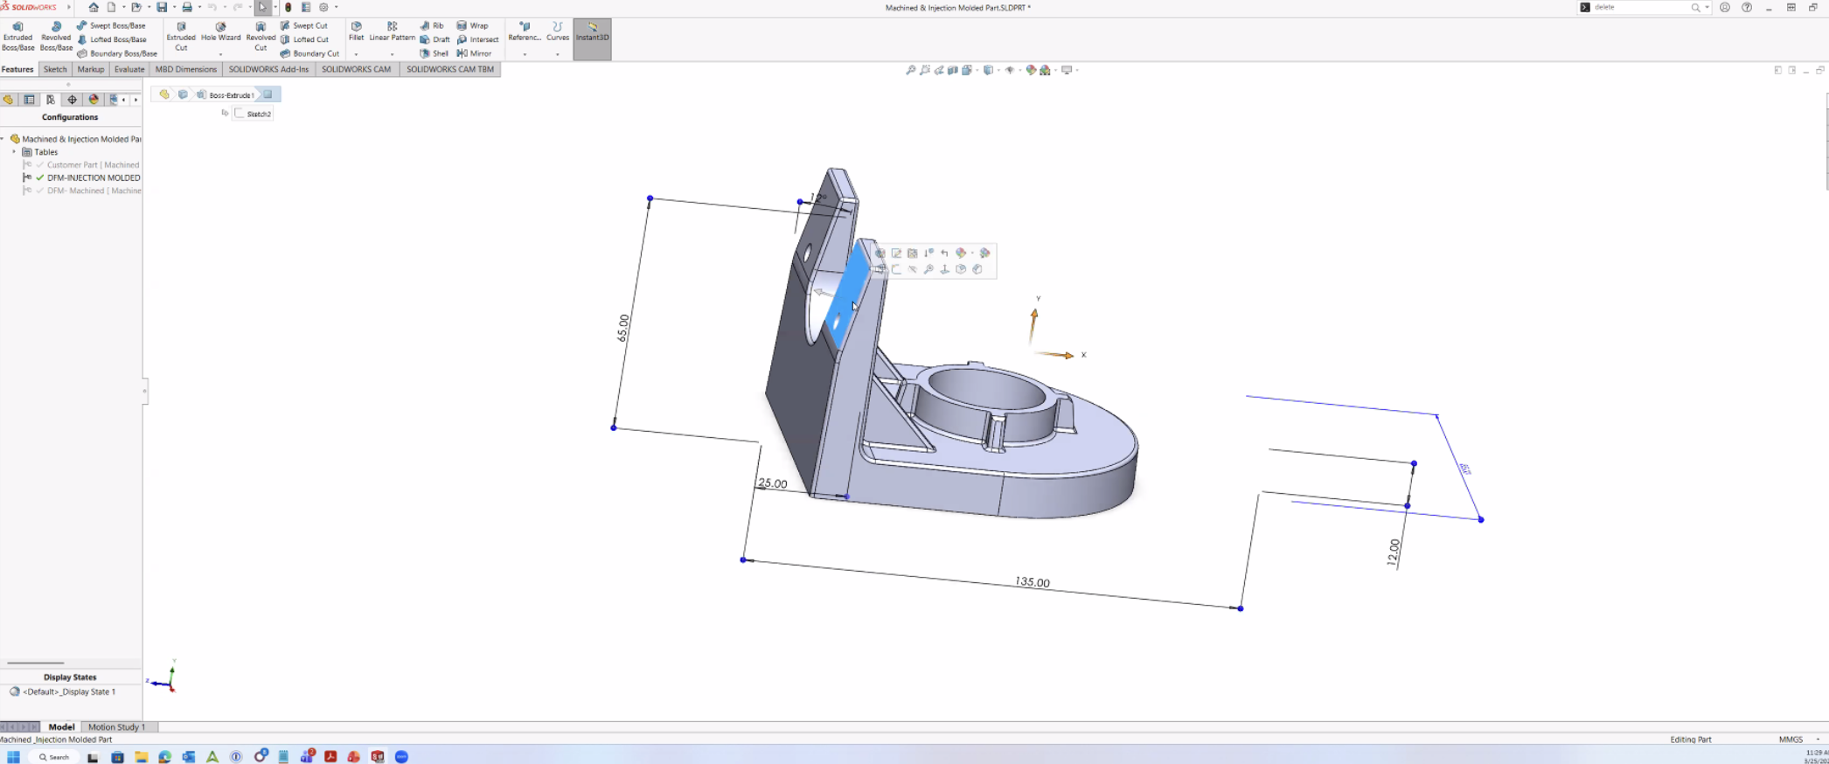Open the ConfigurationManager tab icon
Viewport: 1829px width, 764px height.
coord(51,100)
